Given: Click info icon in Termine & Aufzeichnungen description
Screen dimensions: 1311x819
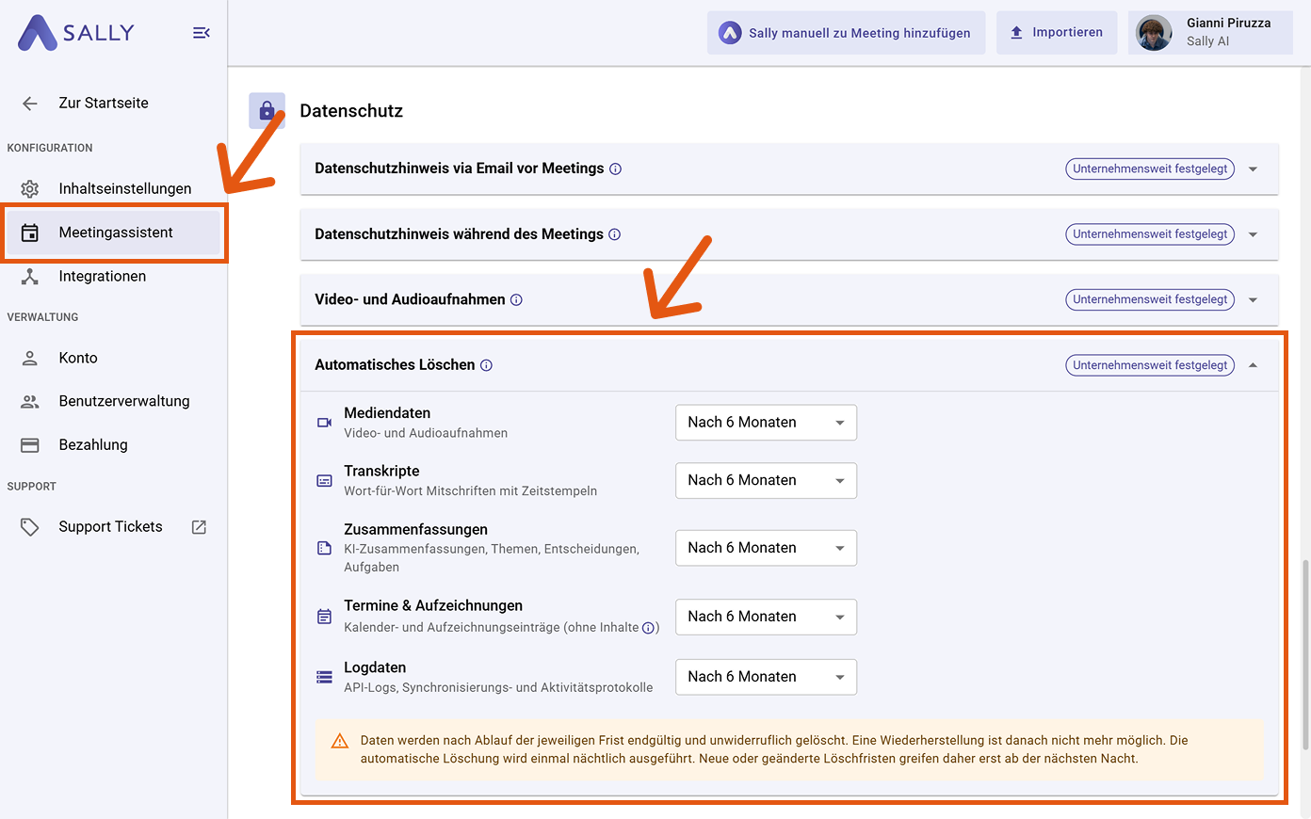Looking at the screenshot, I should click(649, 628).
